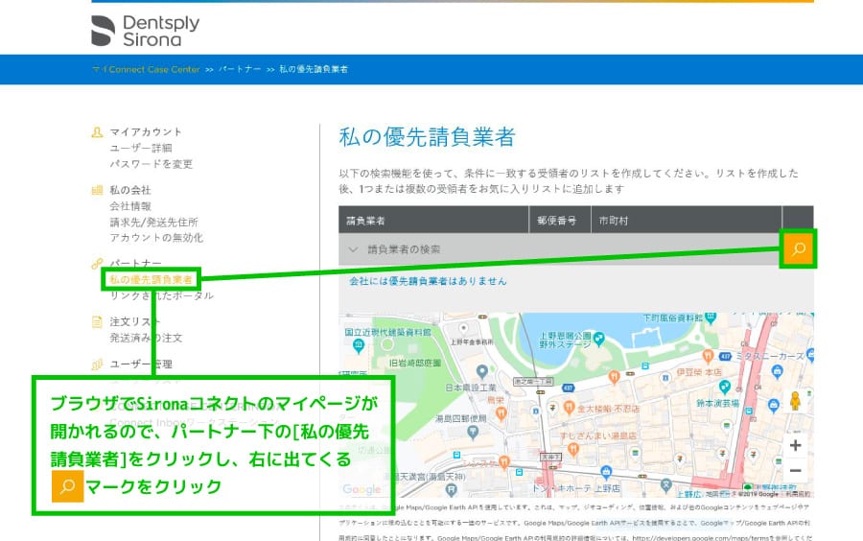The height and width of the screenshot is (541, 863).
Task: Select アカウントの無効化 in sidebar
Action: pyautogui.click(x=155, y=238)
